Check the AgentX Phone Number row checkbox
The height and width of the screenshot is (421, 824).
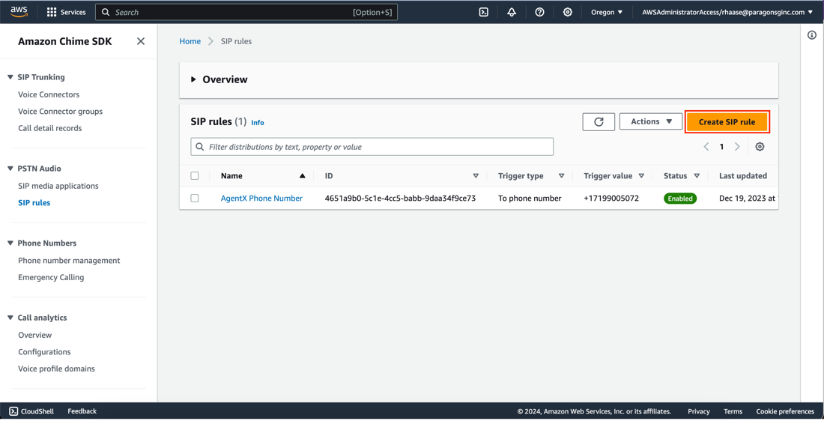pyautogui.click(x=195, y=199)
